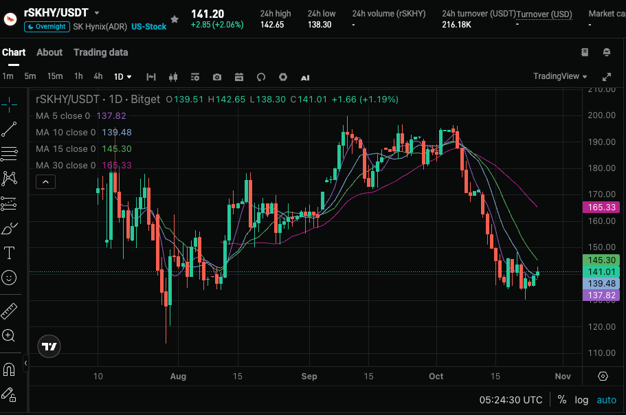This screenshot has height=415, width=626.
Task: Click the Overnight session badge
Action: point(47,27)
